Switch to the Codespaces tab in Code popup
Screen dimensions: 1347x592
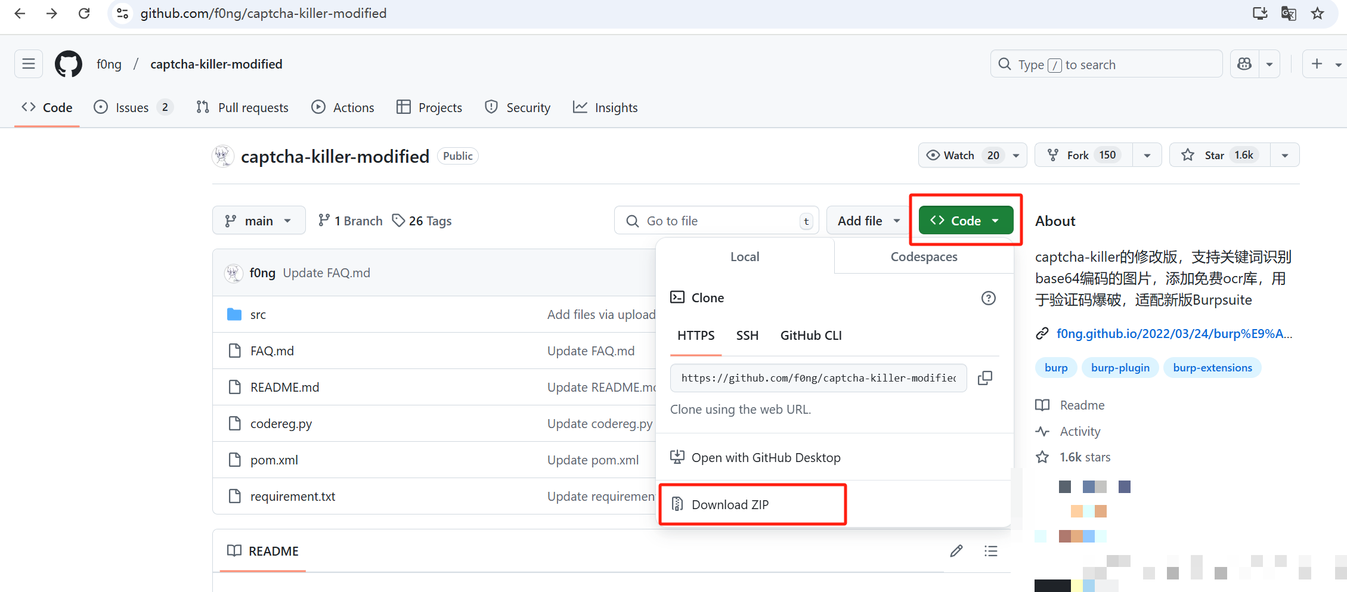coord(924,257)
